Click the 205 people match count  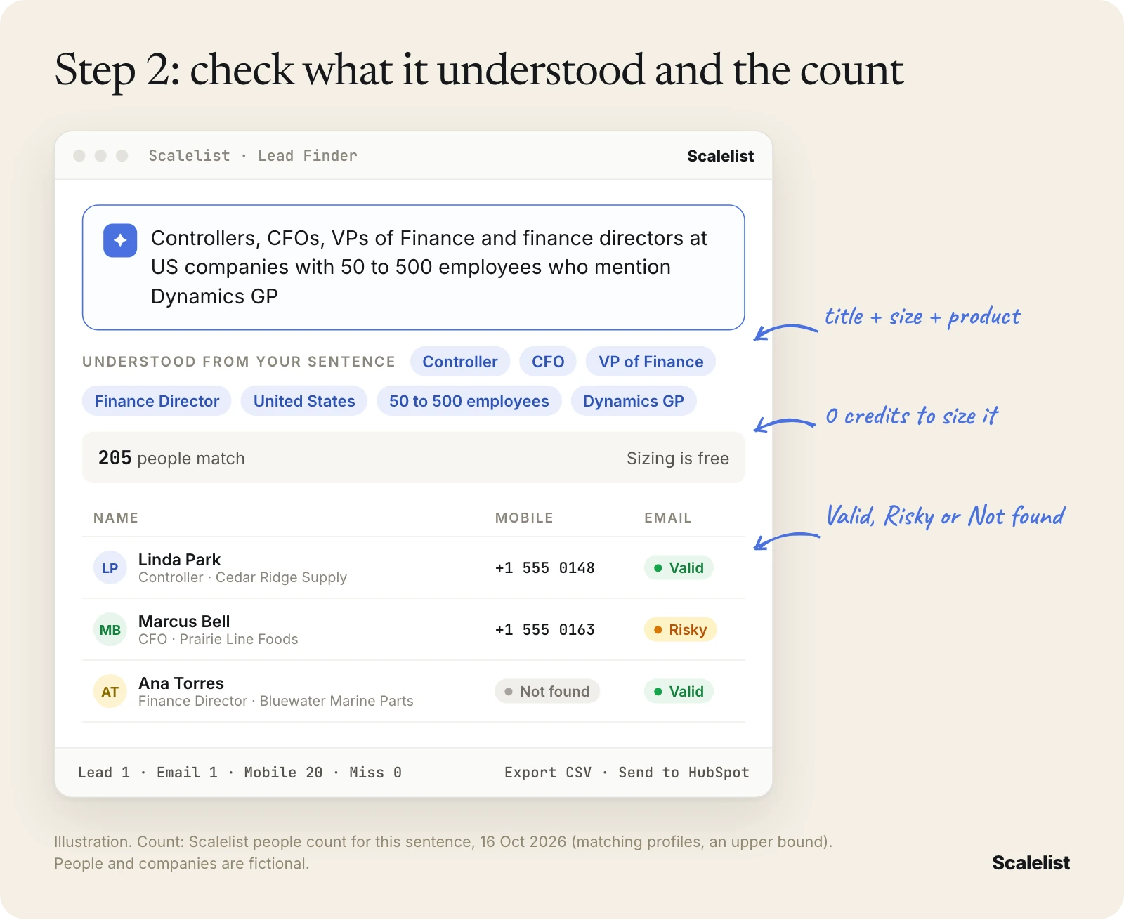pos(171,458)
